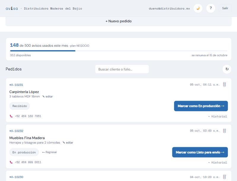Click the phone icon for Muebles Fina Madera

[11, 162]
